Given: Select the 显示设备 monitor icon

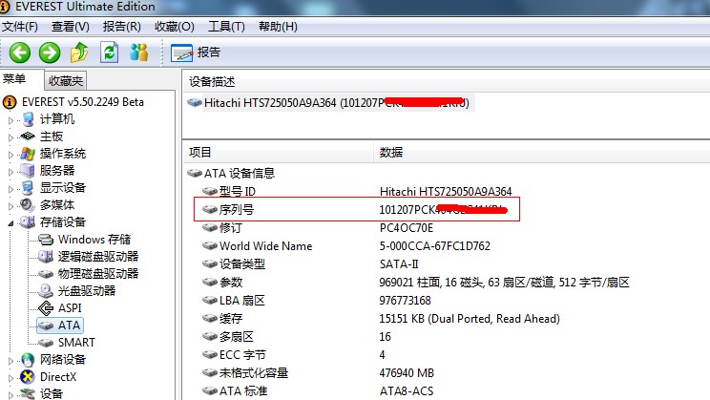Looking at the screenshot, I should (28, 188).
